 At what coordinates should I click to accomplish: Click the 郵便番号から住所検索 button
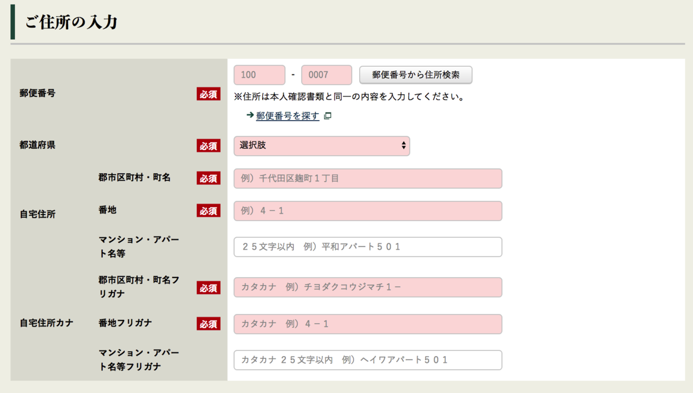[x=416, y=75]
